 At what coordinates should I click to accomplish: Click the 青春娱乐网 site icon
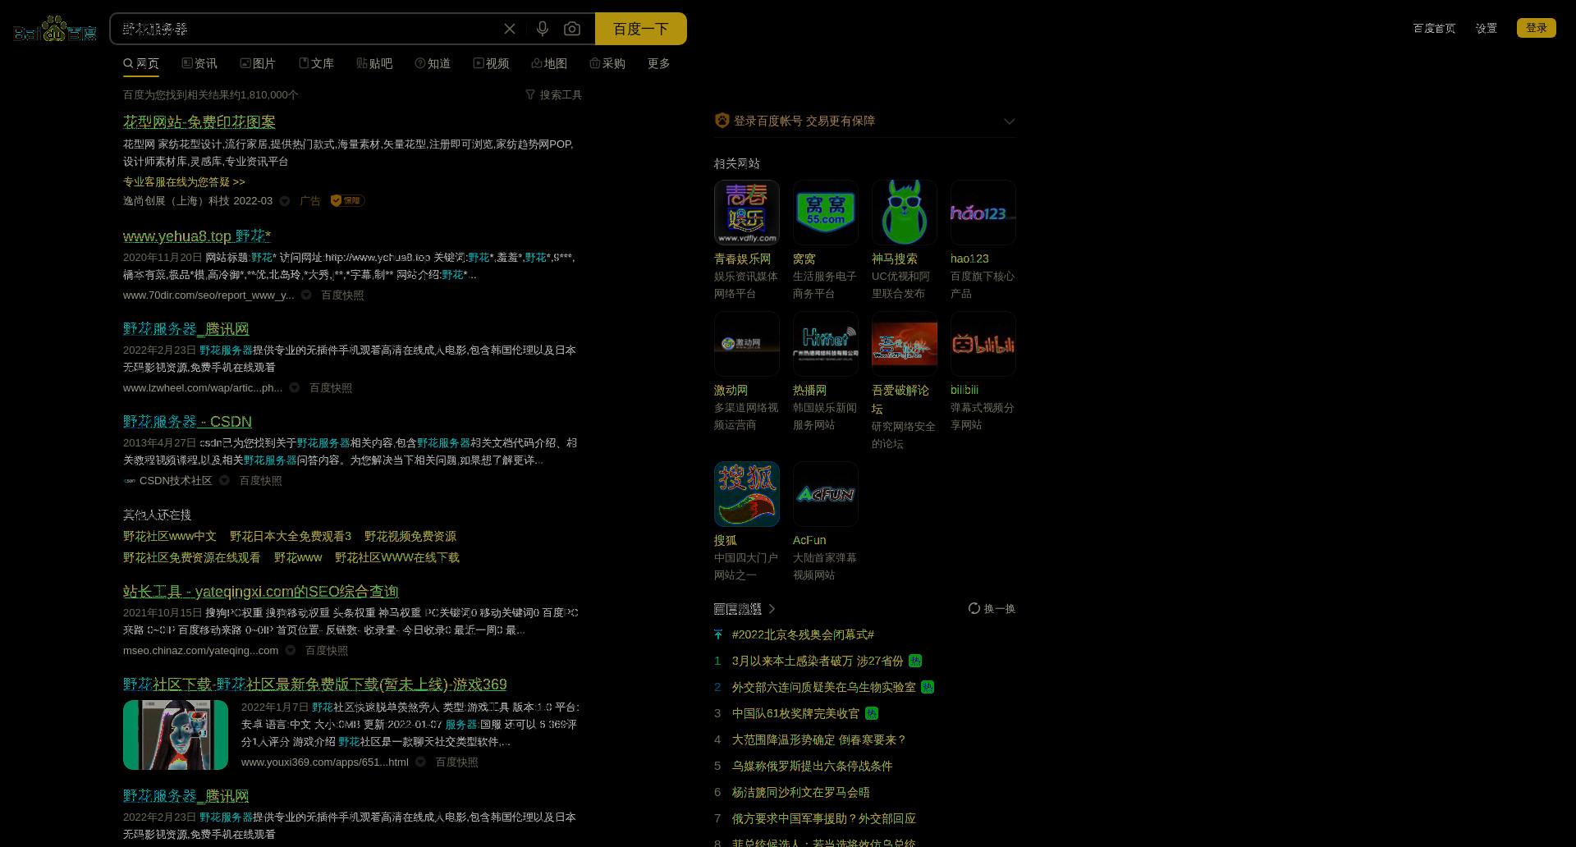[x=747, y=213]
